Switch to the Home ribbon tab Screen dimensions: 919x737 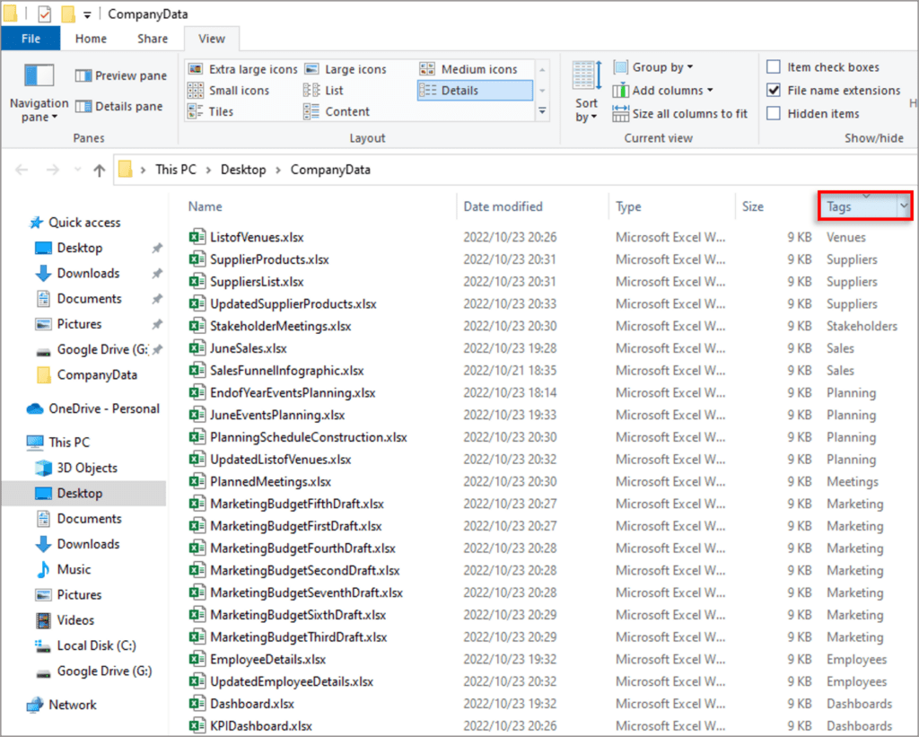pos(90,39)
